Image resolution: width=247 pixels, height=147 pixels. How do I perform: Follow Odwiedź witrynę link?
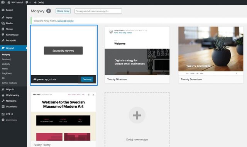[65, 21]
